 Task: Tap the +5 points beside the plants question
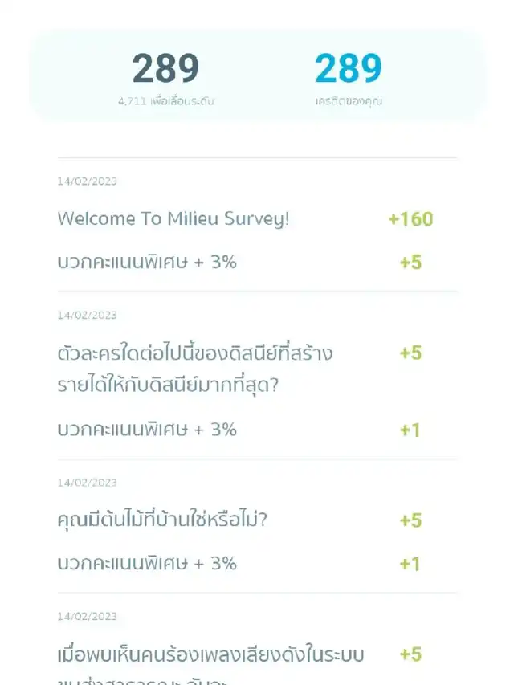[x=410, y=520]
